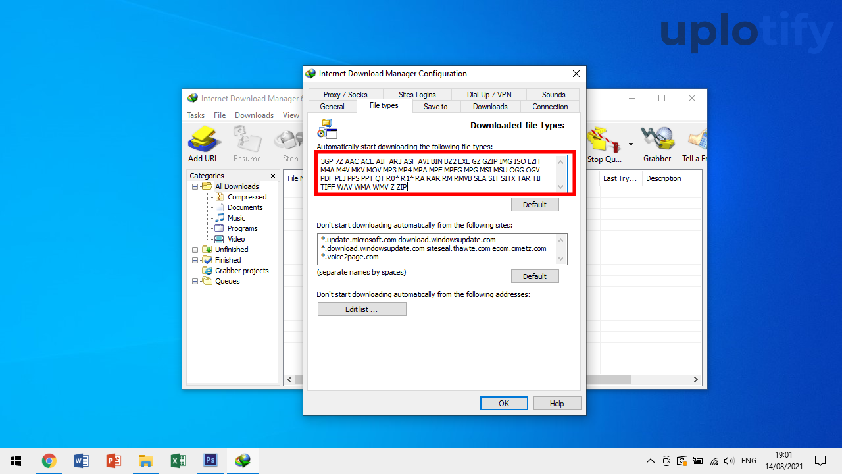
Task: Select the Programs category
Action: point(242,228)
